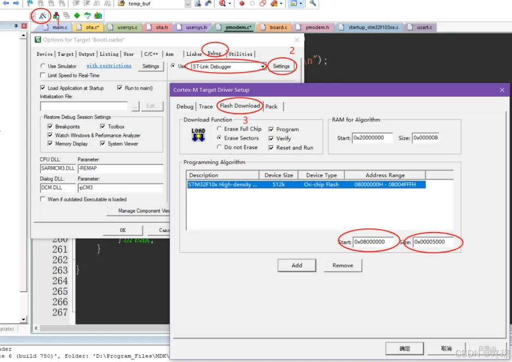Click the Select Software Packs icon
This screenshot has height=362, width=512.
click(x=87, y=15)
